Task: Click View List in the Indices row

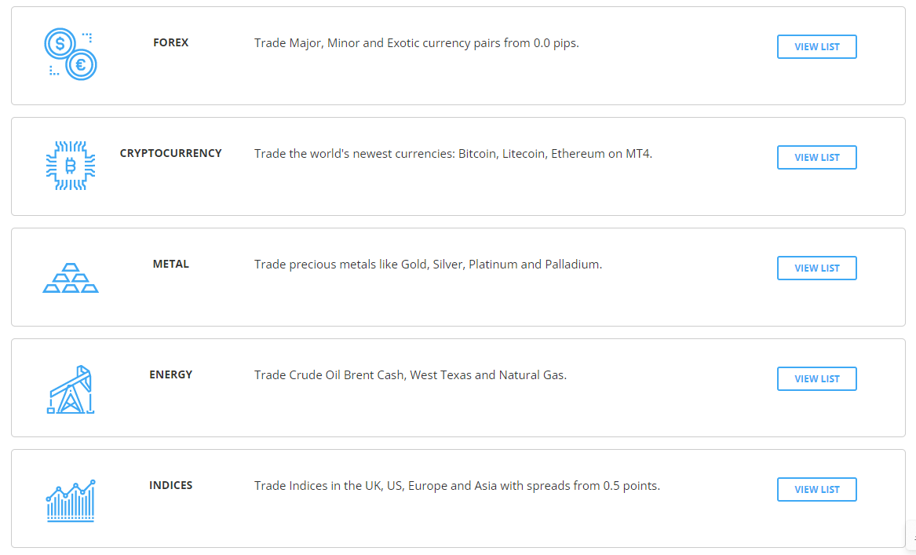Action: pyautogui.click(x=816, y=490)
